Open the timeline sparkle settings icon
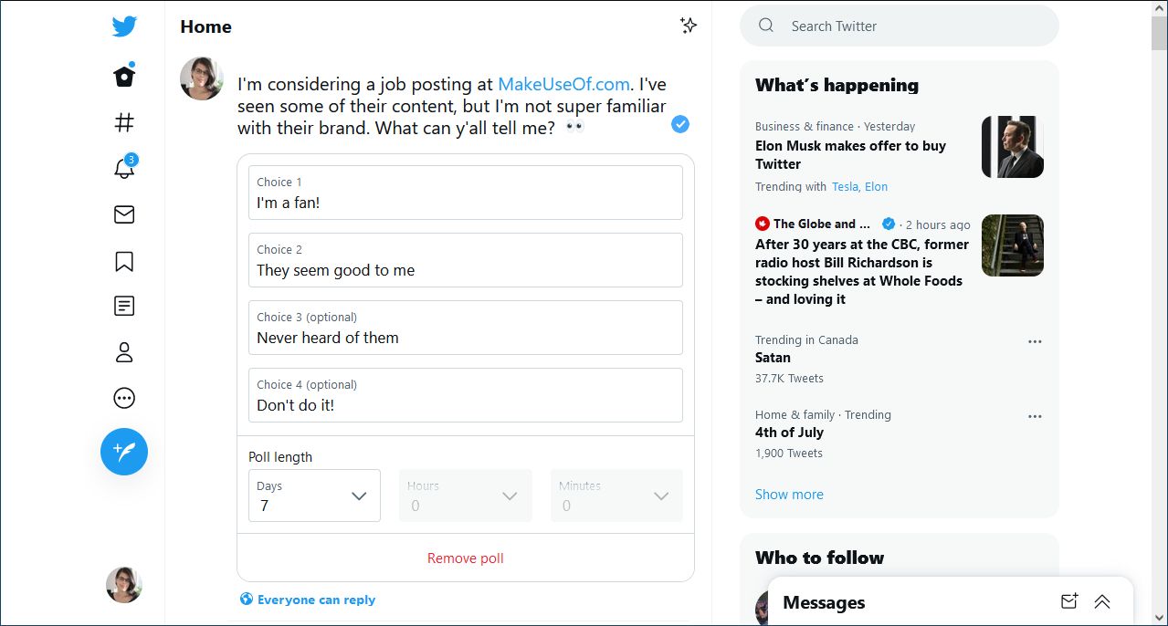Viewport: 1168px width, 626px height. point(689,25)
